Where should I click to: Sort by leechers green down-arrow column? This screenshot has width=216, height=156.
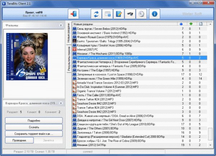pyautogui.click(x=191, y=24)
